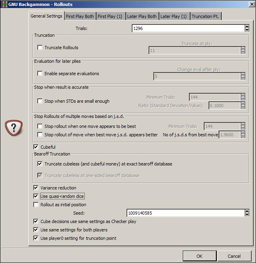Enable the Truncate Rollouts checkbox
The image size is (256, 263).
coord(40,48)
